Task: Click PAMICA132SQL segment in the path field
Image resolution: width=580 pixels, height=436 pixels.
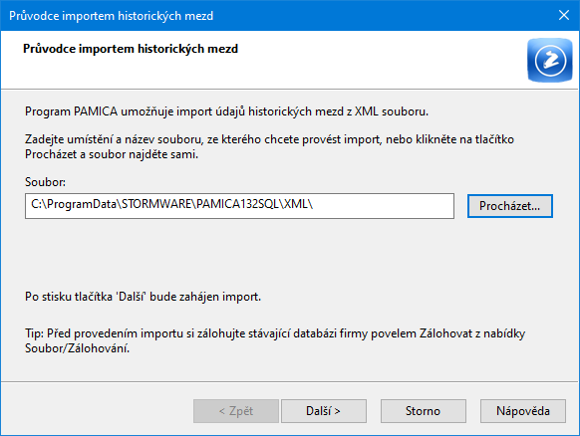Action: [237, 204]
